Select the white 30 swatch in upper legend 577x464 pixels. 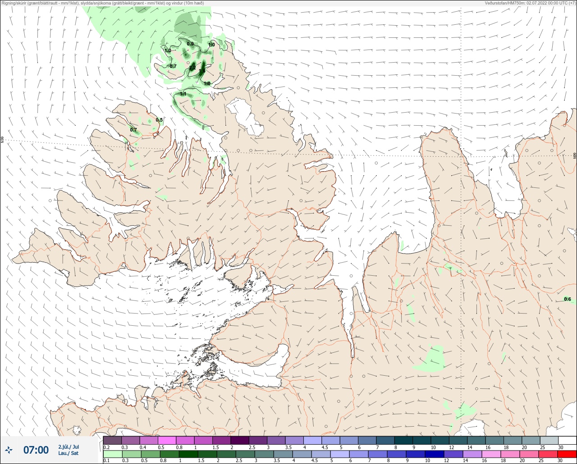[567, 440]
